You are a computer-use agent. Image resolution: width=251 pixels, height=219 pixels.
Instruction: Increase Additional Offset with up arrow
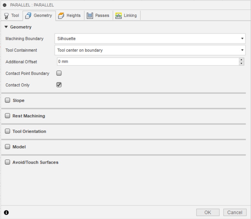point(241,60)
